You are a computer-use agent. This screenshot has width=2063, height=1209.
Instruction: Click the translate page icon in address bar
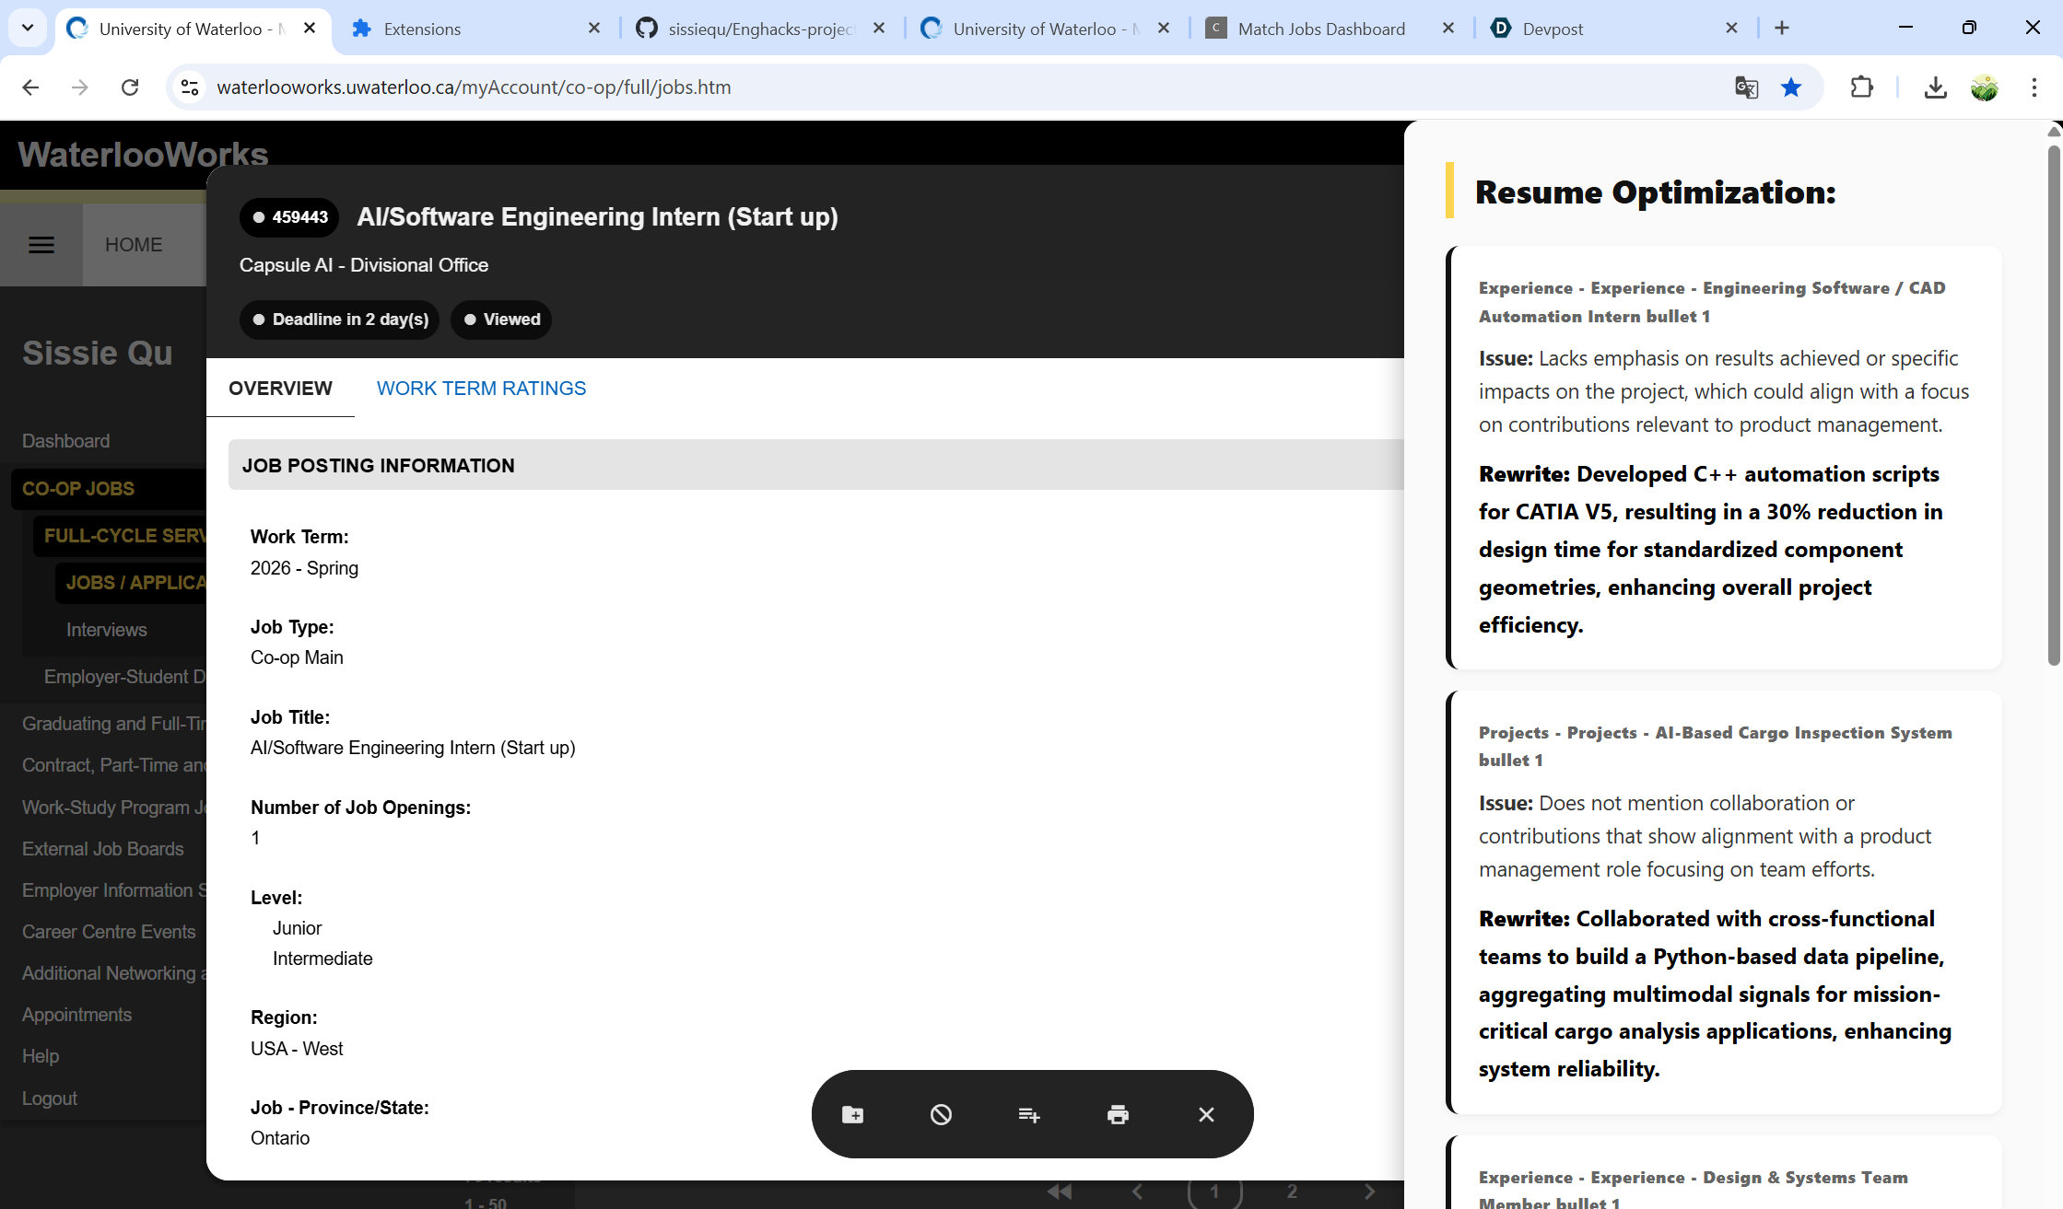[x=1746, y=87]
